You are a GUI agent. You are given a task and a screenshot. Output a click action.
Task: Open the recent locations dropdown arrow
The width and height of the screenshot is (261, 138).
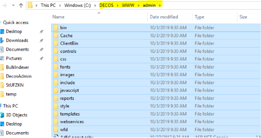pyautogui.click(x=13, y=6)
